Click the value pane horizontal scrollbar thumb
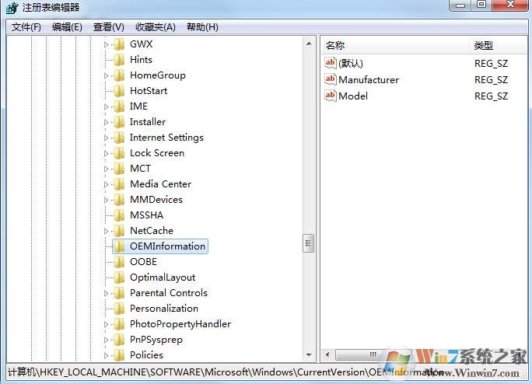This screenshot has height=384, width=532. pyautogui.click(x=373, y=354)
